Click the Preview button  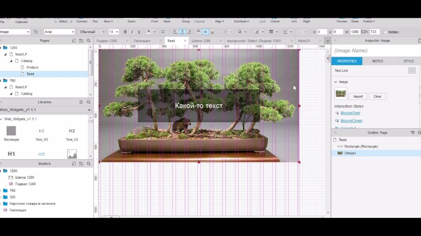(x=342, y=21)
